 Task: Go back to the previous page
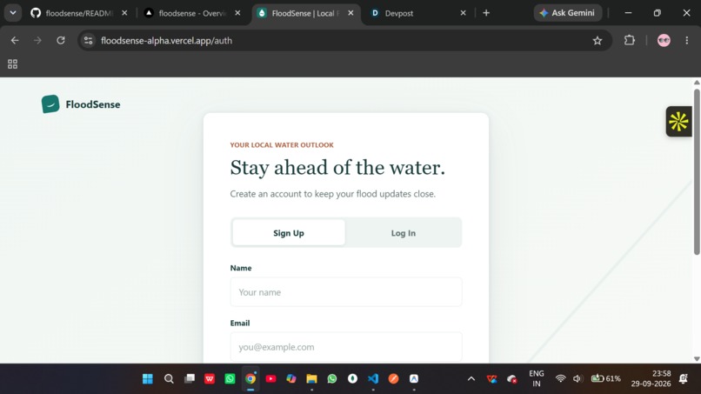(x=15, y=41)
